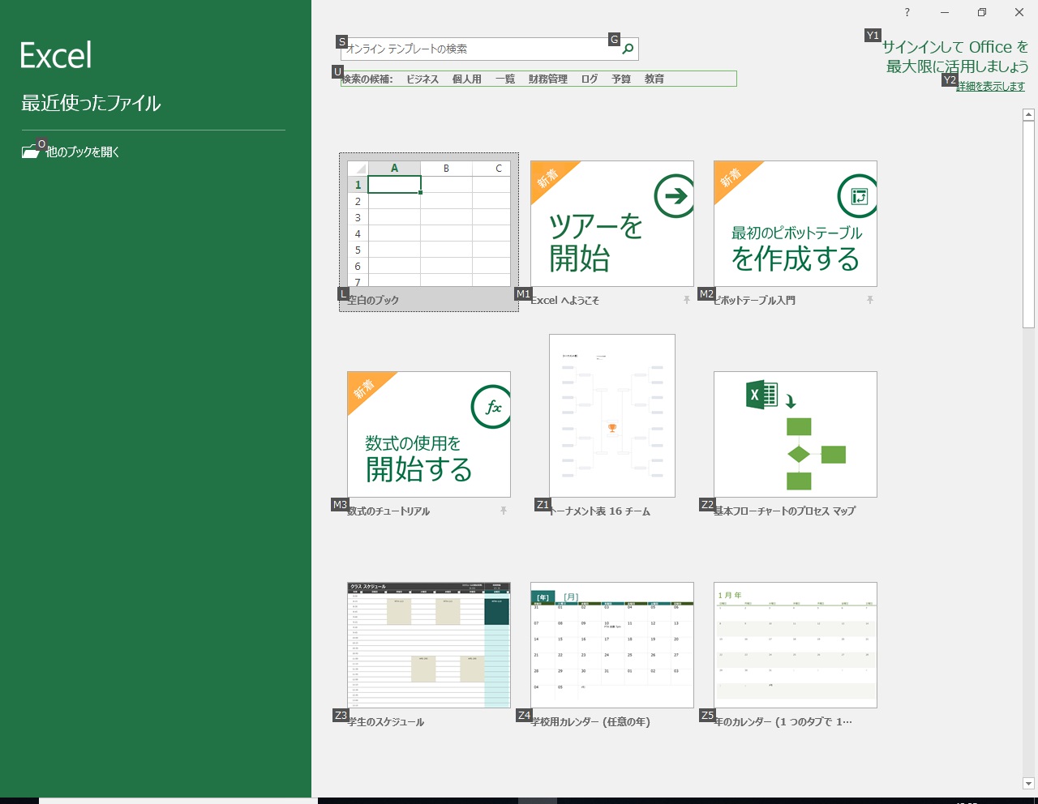Image resolution: width=1038 pixels, height=804 pixels.
Task: Click sign-in text サインインして Office を
Action: point(955,47)
